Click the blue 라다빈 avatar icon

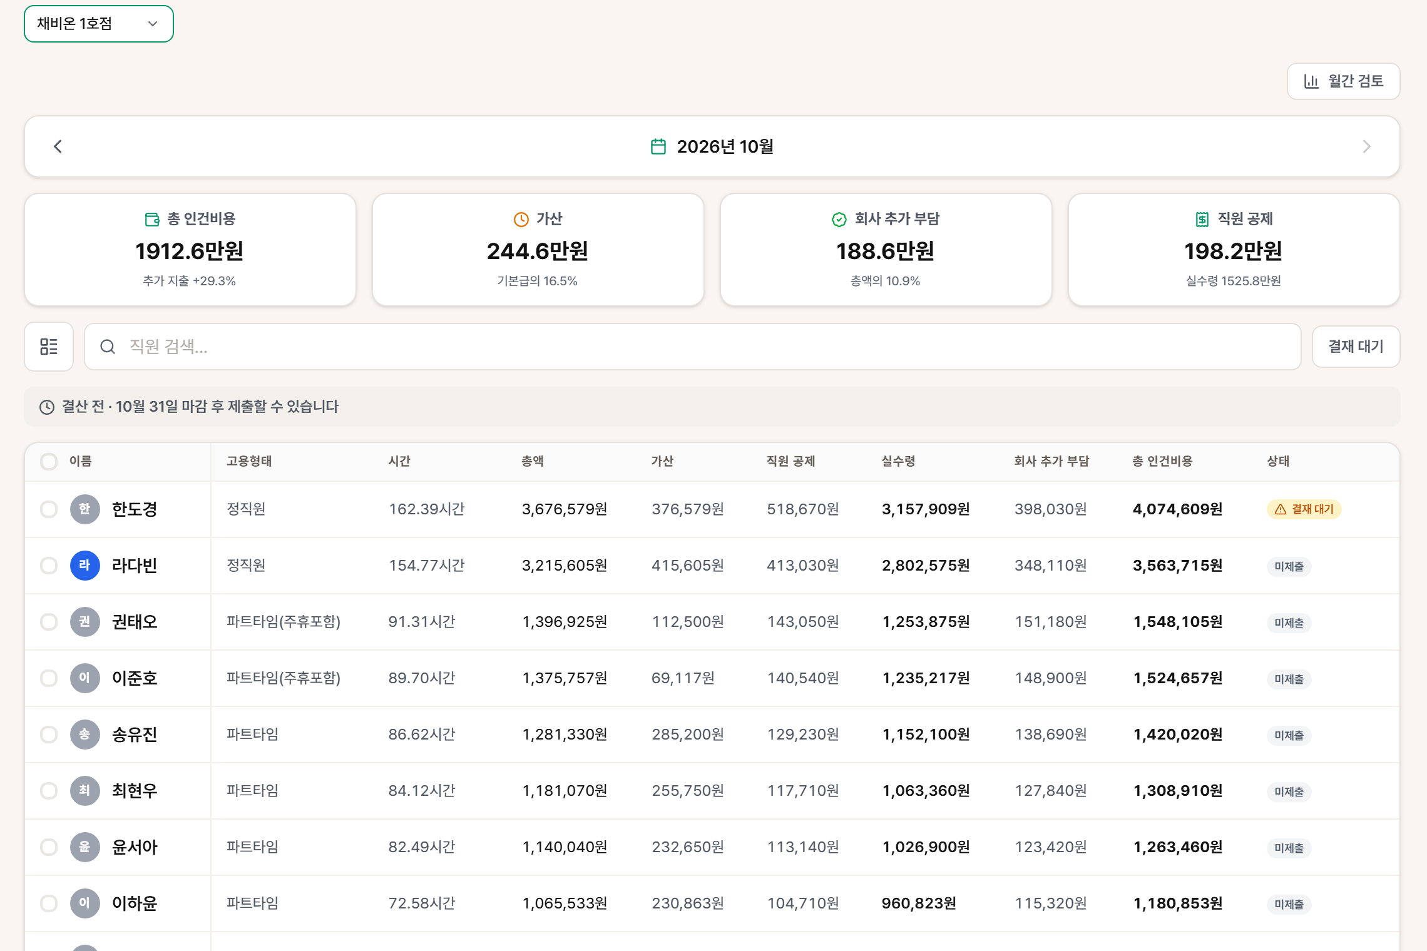coord(85,566)
